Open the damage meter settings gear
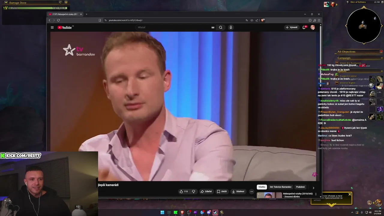 [66, 2]
